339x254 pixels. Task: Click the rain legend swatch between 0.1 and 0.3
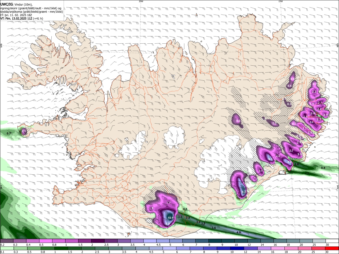click(7, 248)
